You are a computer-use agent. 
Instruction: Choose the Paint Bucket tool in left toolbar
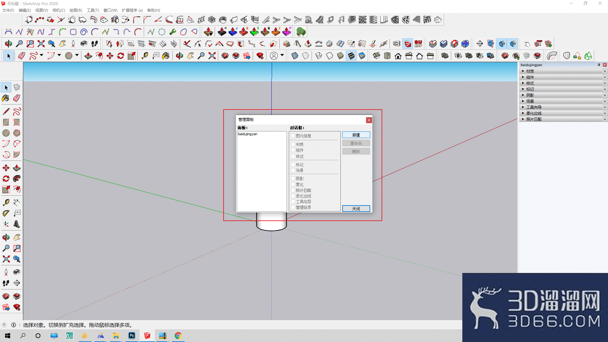click(x=6, y=98)
